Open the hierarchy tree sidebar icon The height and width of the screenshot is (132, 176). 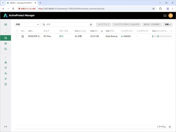point(5,62)
